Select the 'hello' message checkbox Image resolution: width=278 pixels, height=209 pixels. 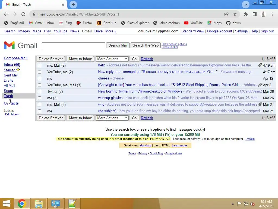pyautogui.click(x=40, y=66)
